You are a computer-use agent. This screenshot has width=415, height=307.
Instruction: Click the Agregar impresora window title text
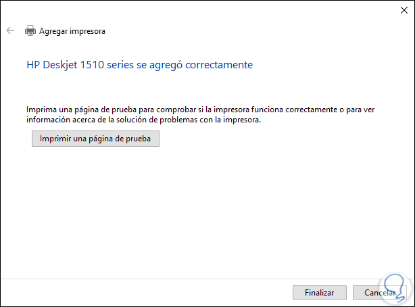72,30
